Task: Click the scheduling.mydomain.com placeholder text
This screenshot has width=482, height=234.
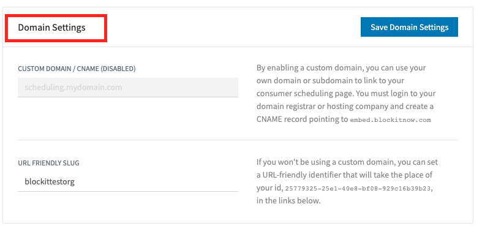Action: point(73,88)
